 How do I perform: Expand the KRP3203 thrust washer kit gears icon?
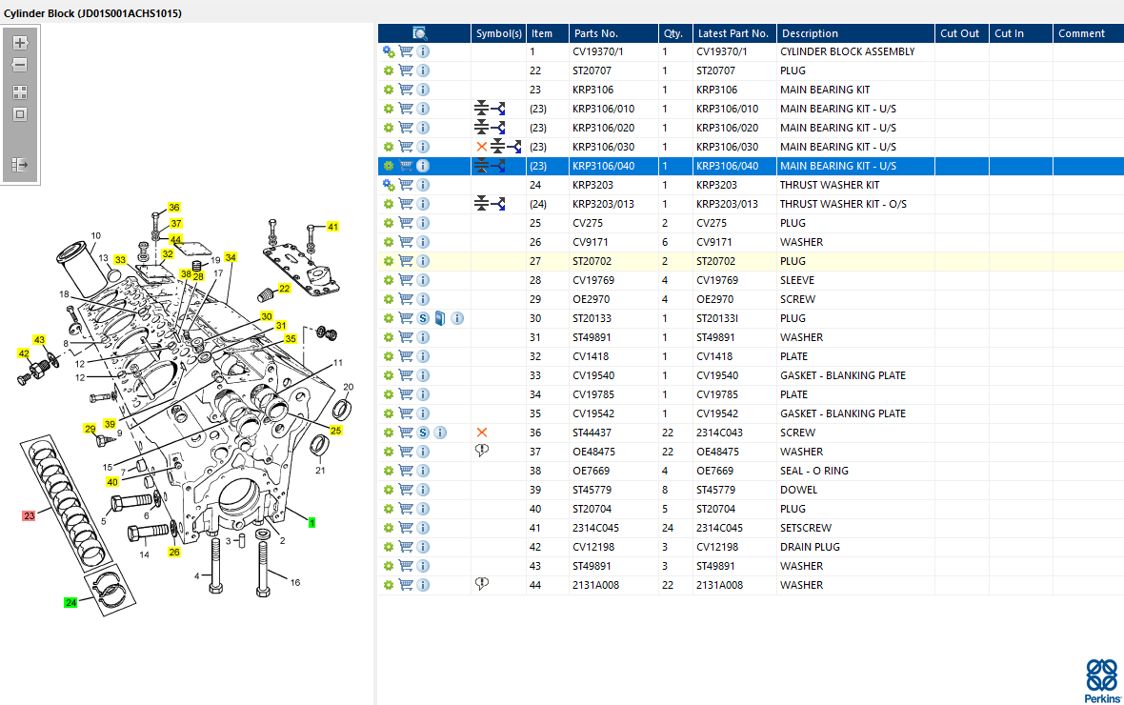coord(389,185)
